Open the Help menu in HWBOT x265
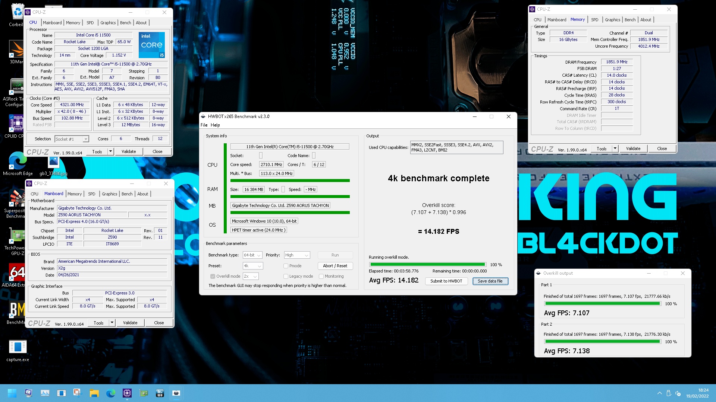The width and height of the screenshot is (716, 402). click(x=215, y=125)
